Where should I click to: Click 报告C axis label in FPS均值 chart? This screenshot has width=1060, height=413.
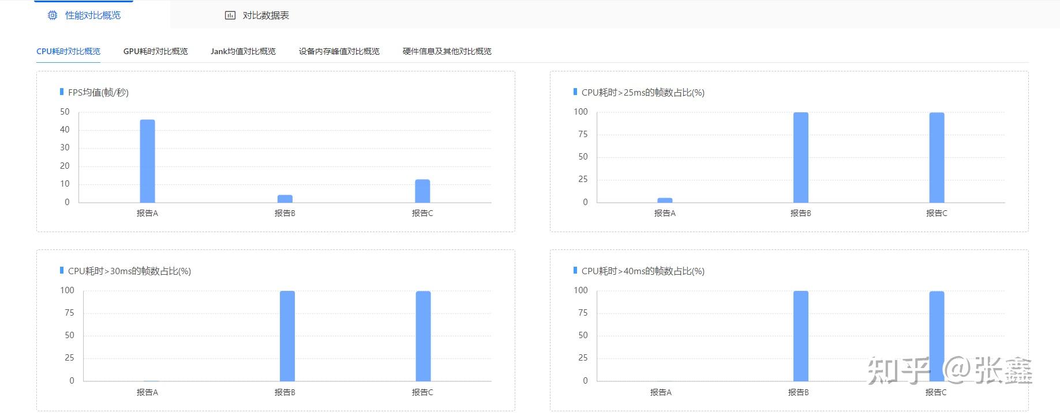[x=422, y=213]
